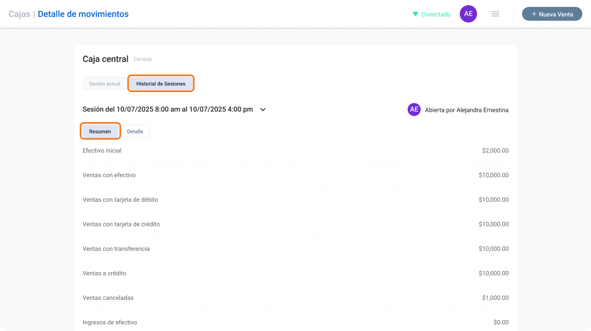This screenshot has width=591, height=331.
Task: Click Ventas con transferencia label
Action: tap(116, 249)
